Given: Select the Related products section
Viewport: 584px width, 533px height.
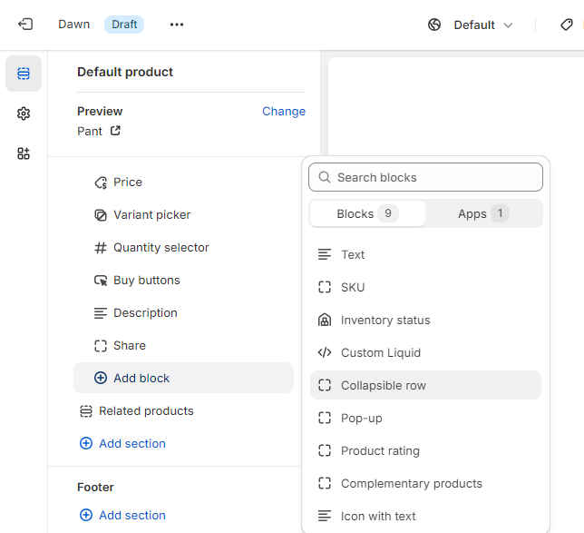Looking at the screenshot, I should click(146, 410).
